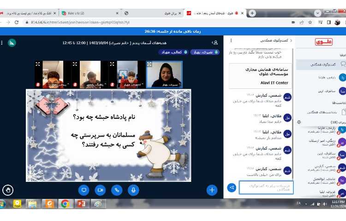Toggle webcam sharing with the camera icon
The width and height of the screenshot is (346, 221).
pyautogui.click(x=100, y=190)
